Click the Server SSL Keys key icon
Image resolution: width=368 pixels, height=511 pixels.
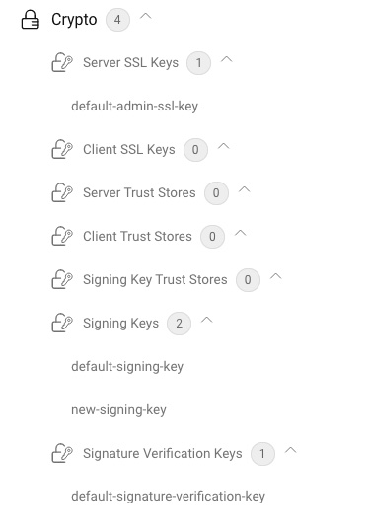tap(62, 62)
